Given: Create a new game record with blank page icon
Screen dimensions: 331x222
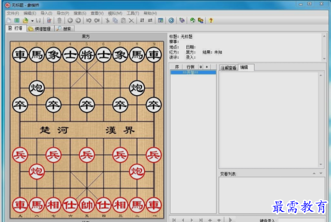Looking at the screenshot, I should 9,21.
